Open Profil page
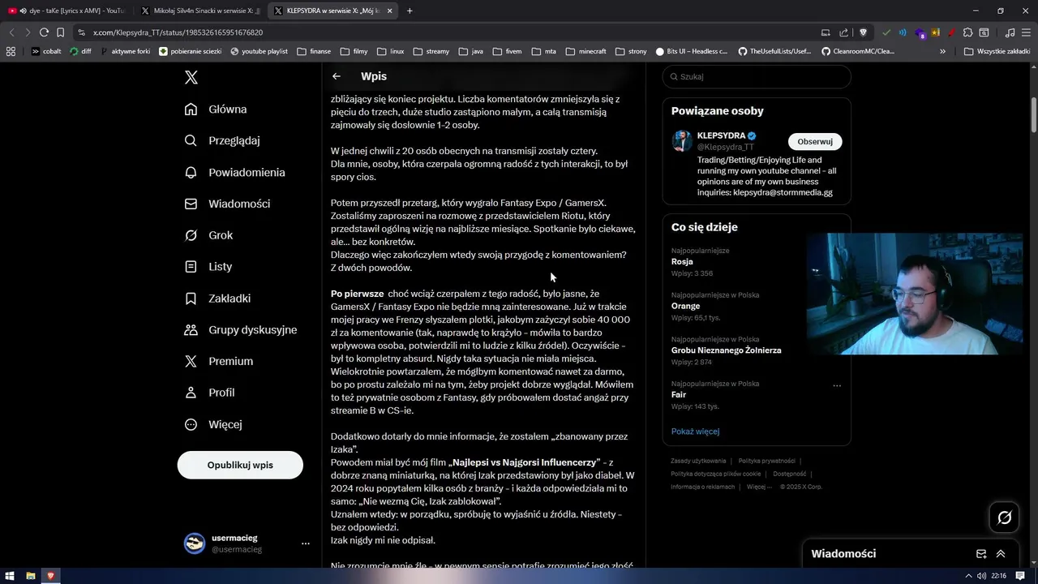The height and width of the screenshot is (584, 1038). click(x=209, y=393)
